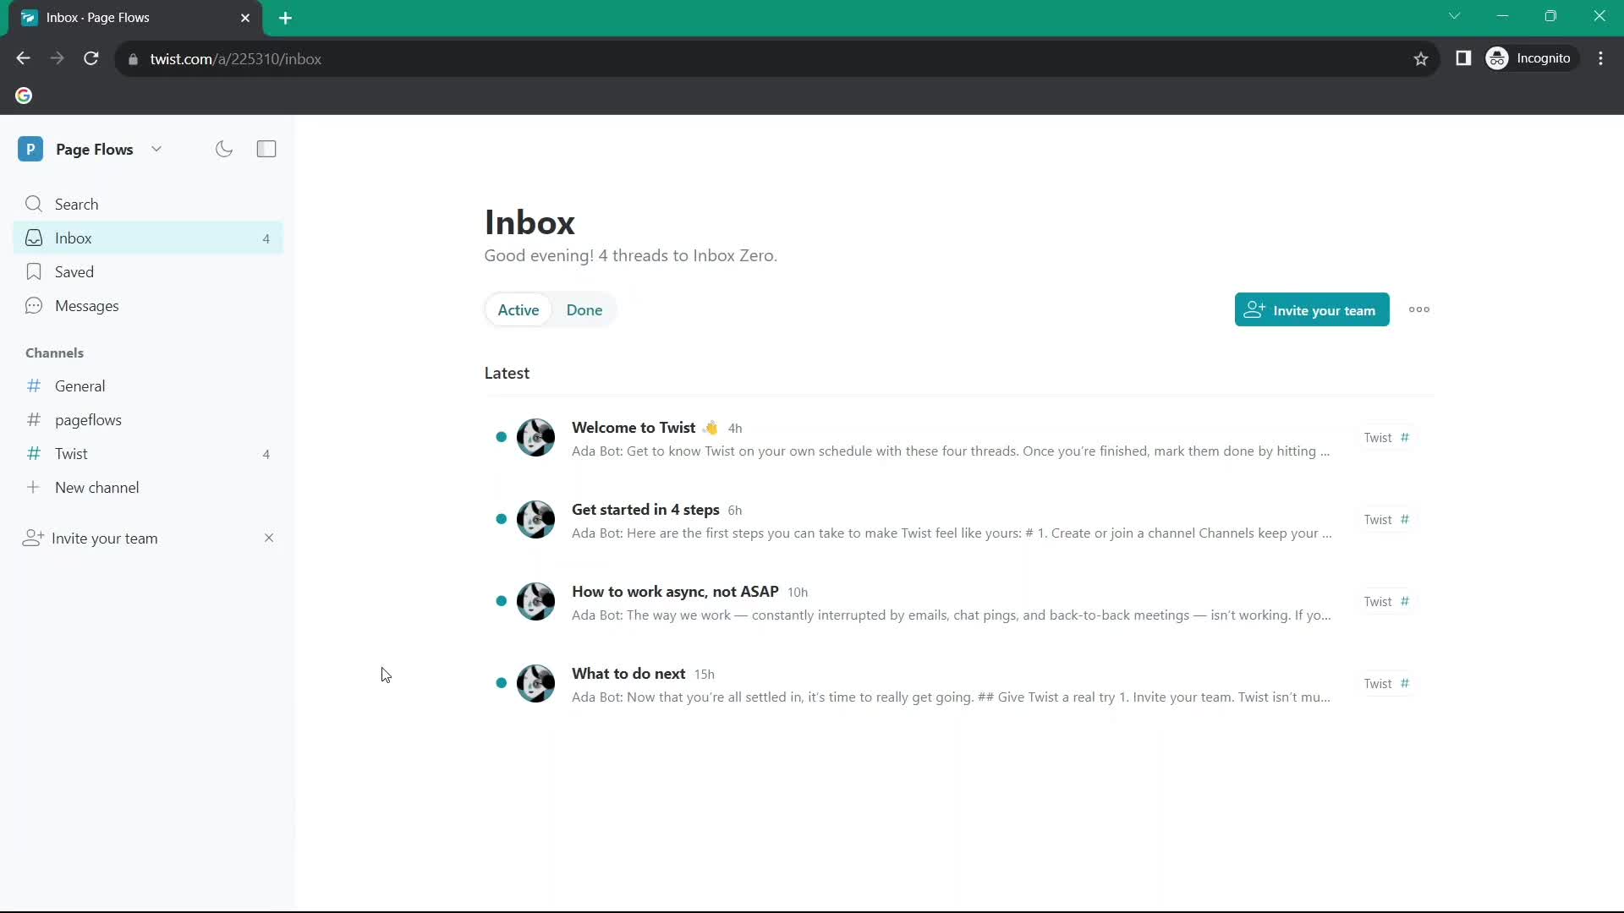1624x913 pixels.
Task: Click the Messages icon in sidebar
Action: [34, 305]
